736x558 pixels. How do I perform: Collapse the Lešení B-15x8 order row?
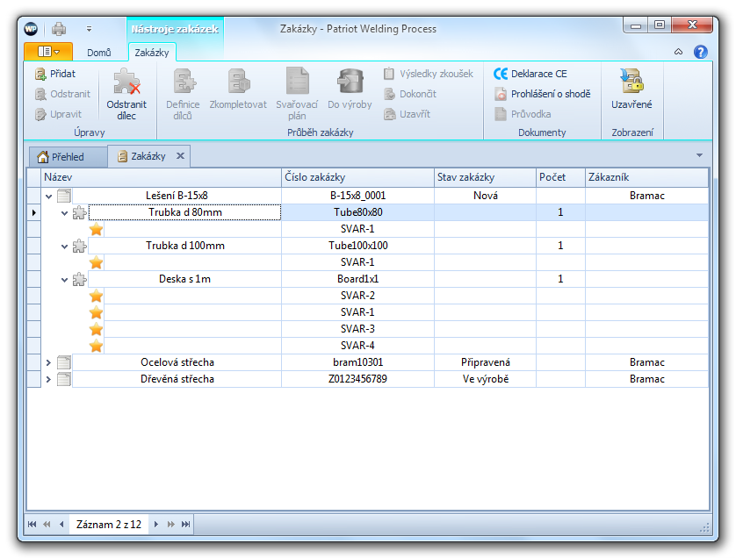pos(48,196)
